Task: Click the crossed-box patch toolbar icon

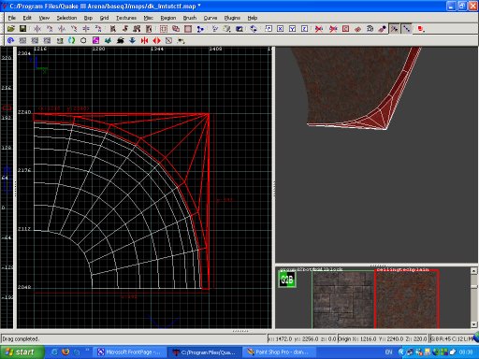Action: [168, 40]
